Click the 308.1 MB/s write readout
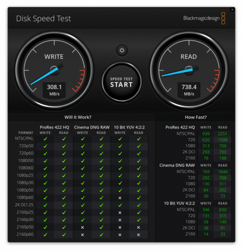This screenshot has height=251, width=243. coord(54,90)
